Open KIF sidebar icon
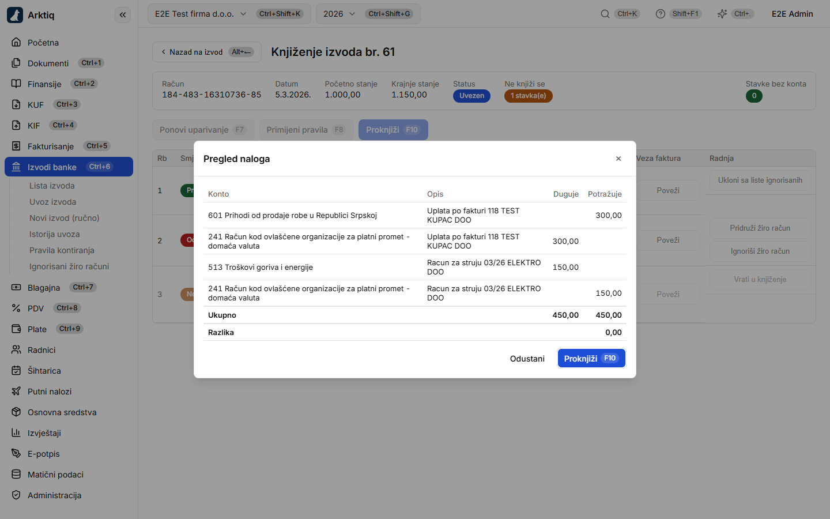830x519 pixels. click(16, 125)
